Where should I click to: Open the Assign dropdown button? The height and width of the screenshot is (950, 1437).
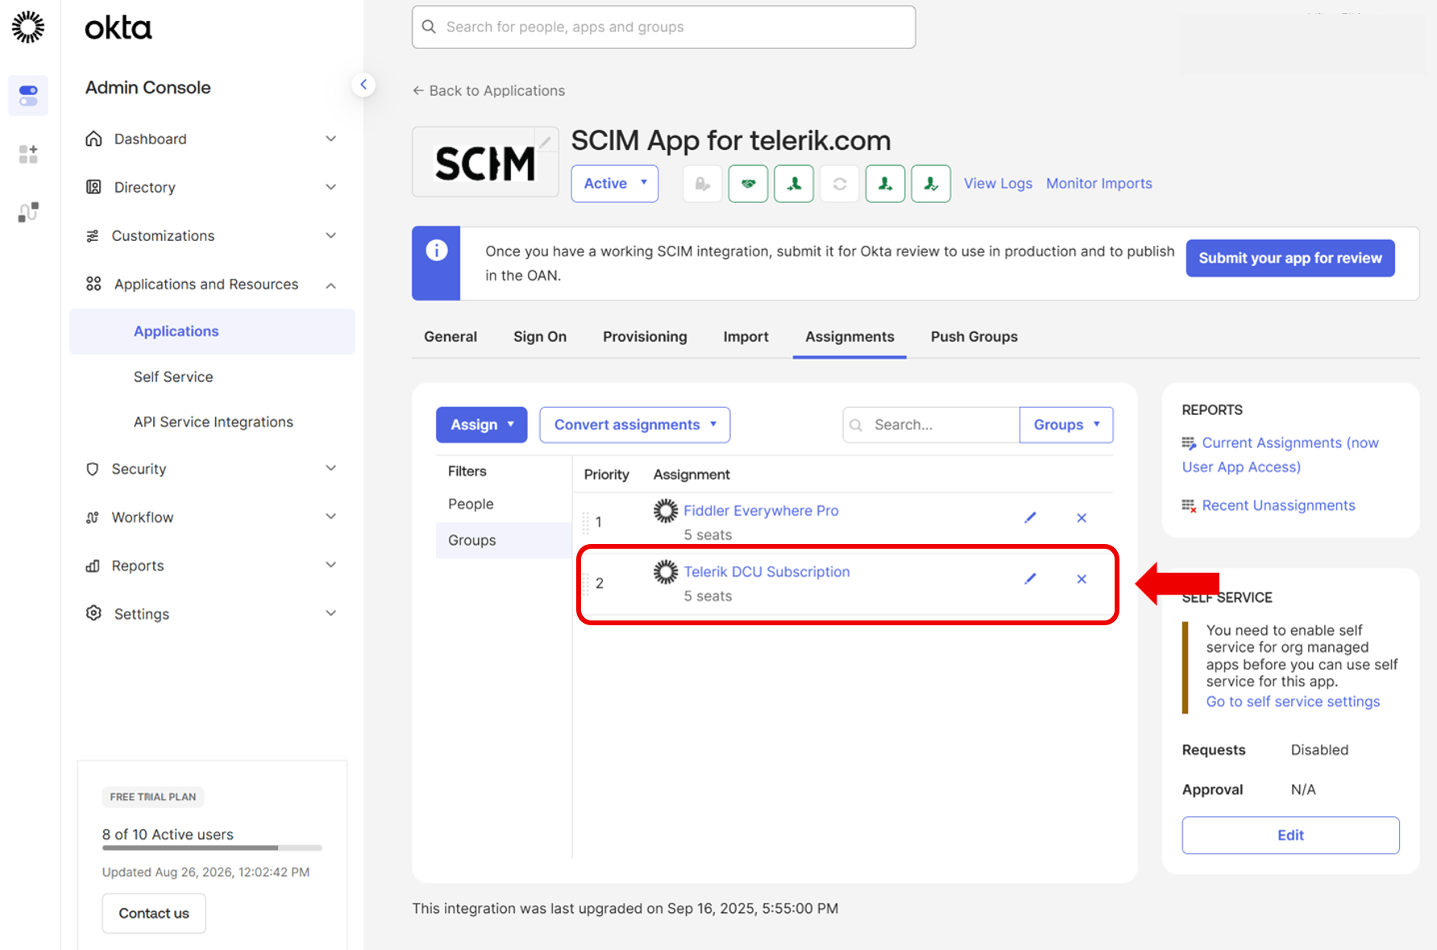(482, 425)
